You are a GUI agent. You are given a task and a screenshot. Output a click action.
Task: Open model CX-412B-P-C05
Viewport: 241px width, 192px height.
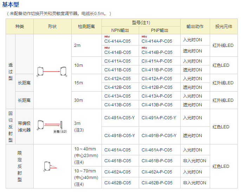tap(157, 87)
